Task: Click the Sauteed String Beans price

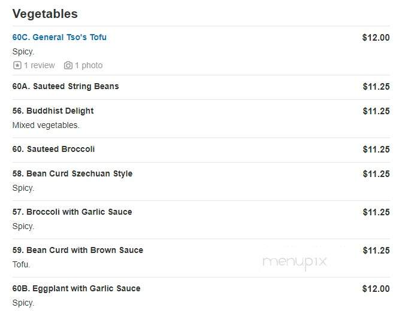Action: point(376,87)
